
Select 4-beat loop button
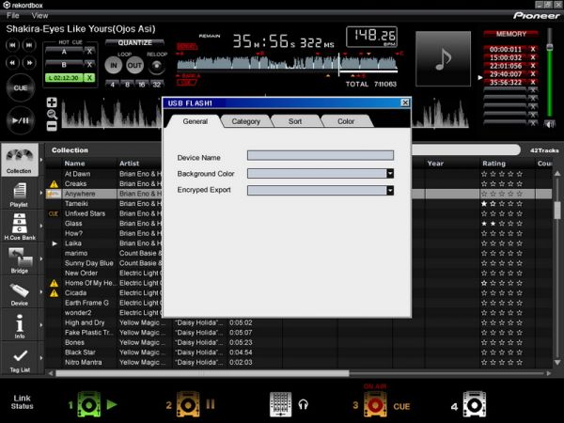point(113,85)
